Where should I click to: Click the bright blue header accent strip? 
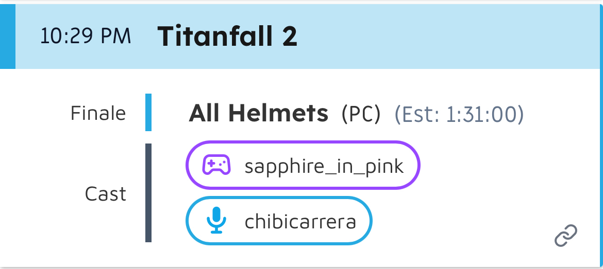click(x=7, y=37)
